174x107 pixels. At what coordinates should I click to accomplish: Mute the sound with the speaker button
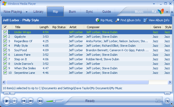40,101
